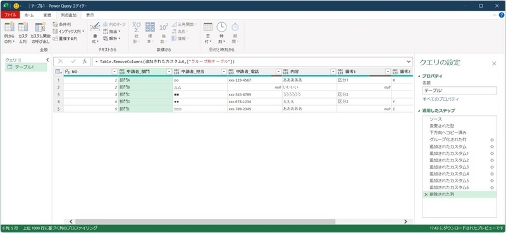Open すべてのプロパティ link
The width and height of the screenshot is (506, 233).
tap(441, 99)
